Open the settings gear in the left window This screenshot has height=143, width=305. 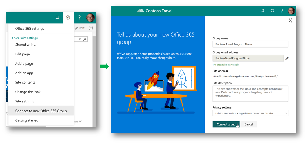(68, 17)
